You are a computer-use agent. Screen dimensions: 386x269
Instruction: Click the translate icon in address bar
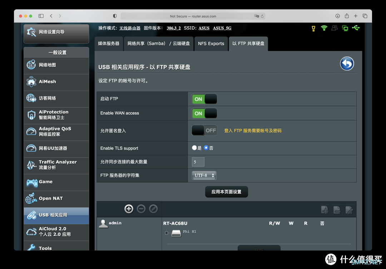click(257, 16)
